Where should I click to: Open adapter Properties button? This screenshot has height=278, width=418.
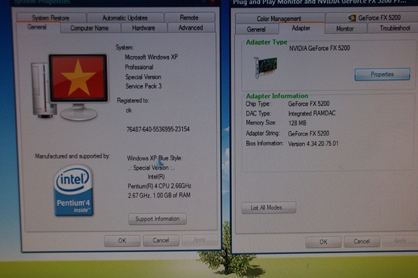(x=381, y=74)
